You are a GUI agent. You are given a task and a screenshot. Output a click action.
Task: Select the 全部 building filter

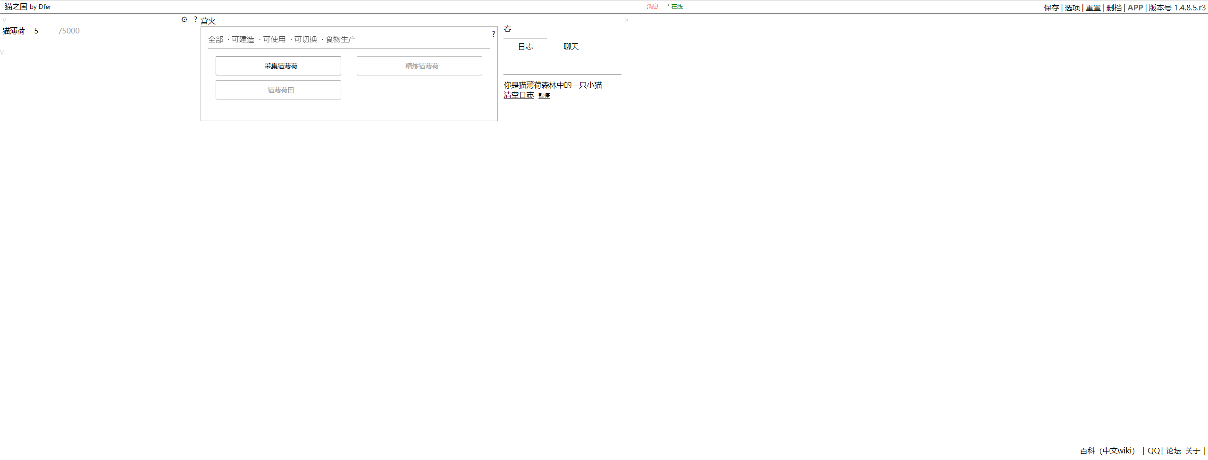(216, 40)
